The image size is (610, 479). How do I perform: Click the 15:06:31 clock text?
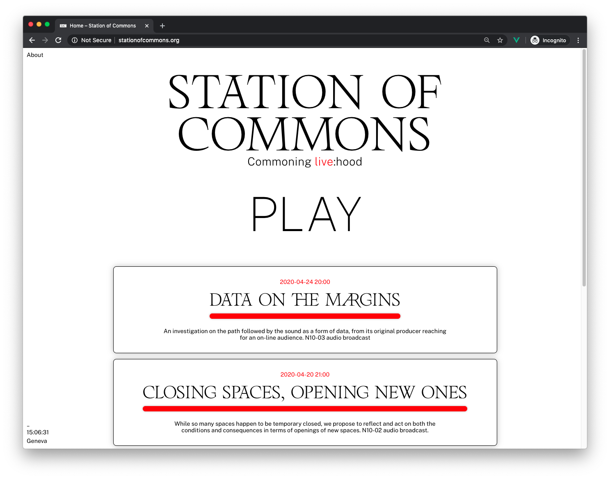[x=38, y=432]
